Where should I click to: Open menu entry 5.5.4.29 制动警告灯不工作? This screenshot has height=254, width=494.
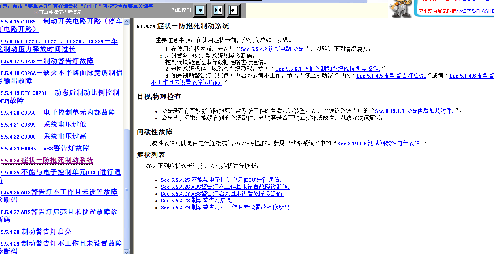[x=61, y=247]
